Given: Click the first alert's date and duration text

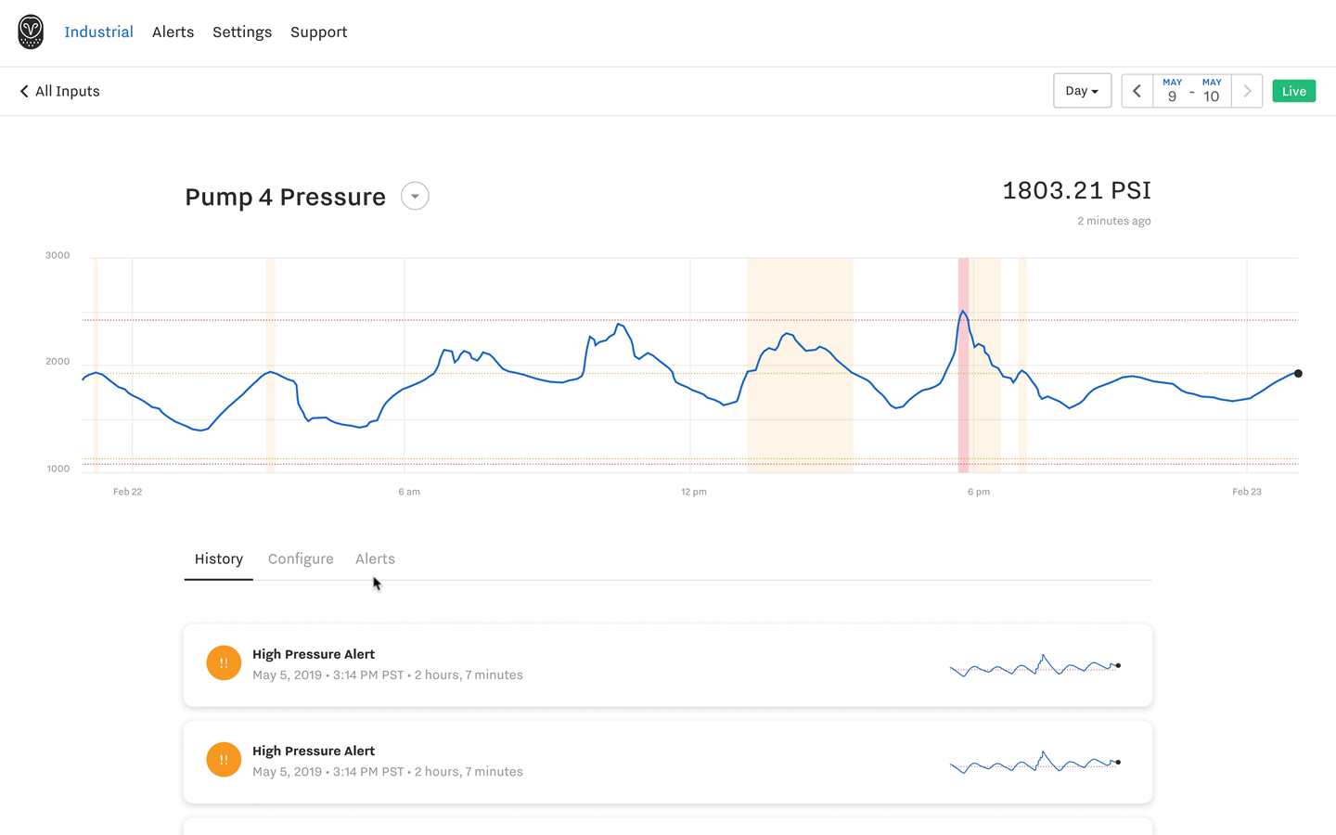Looking at the screenshot, I should point(388,674).
